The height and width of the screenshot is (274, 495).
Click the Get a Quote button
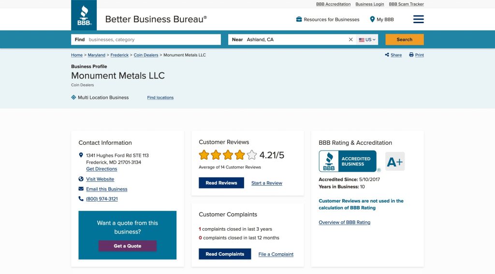(x=128, y=246)
